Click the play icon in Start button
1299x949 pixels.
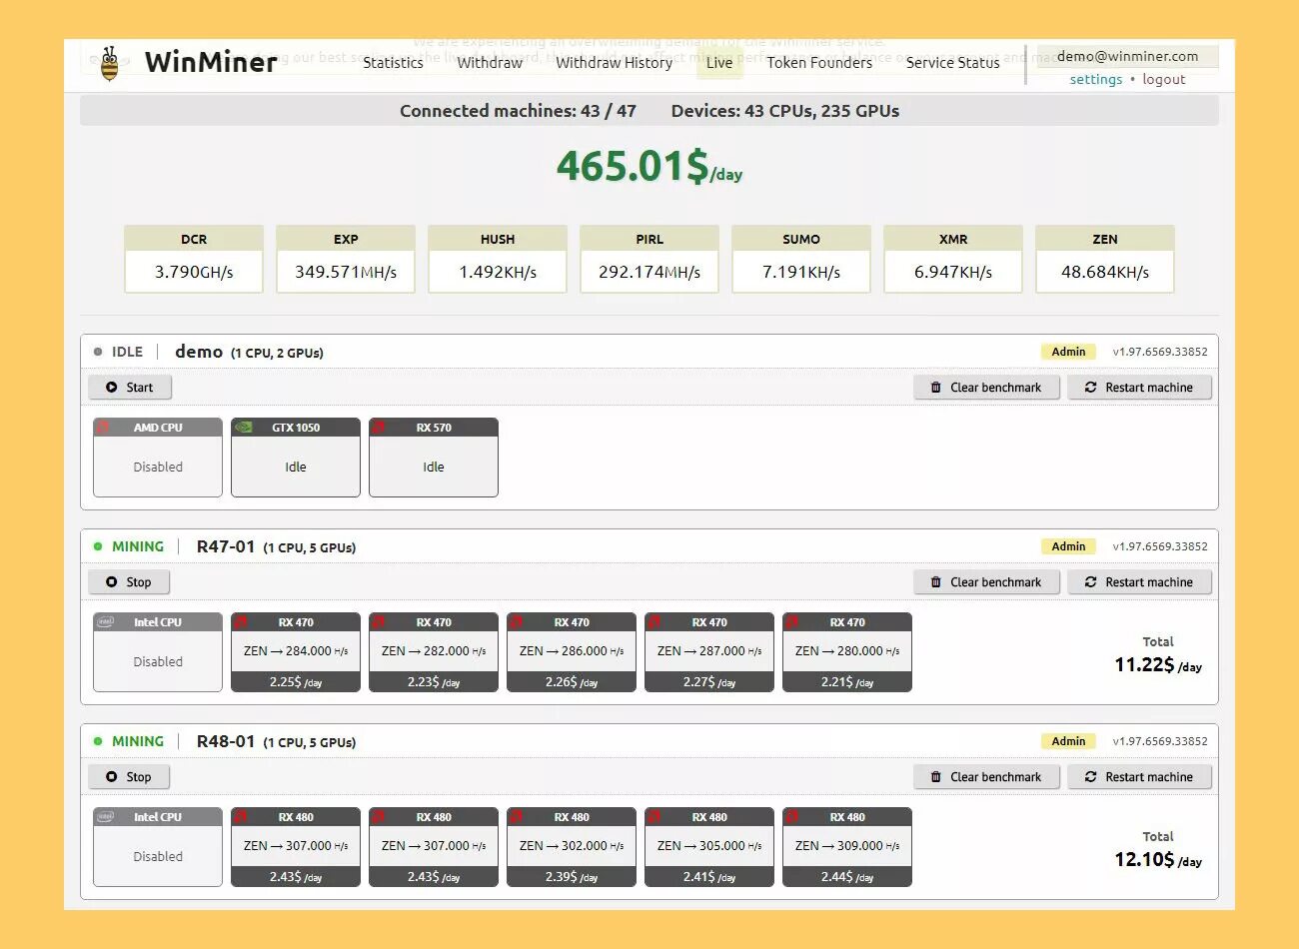[111, 387]
